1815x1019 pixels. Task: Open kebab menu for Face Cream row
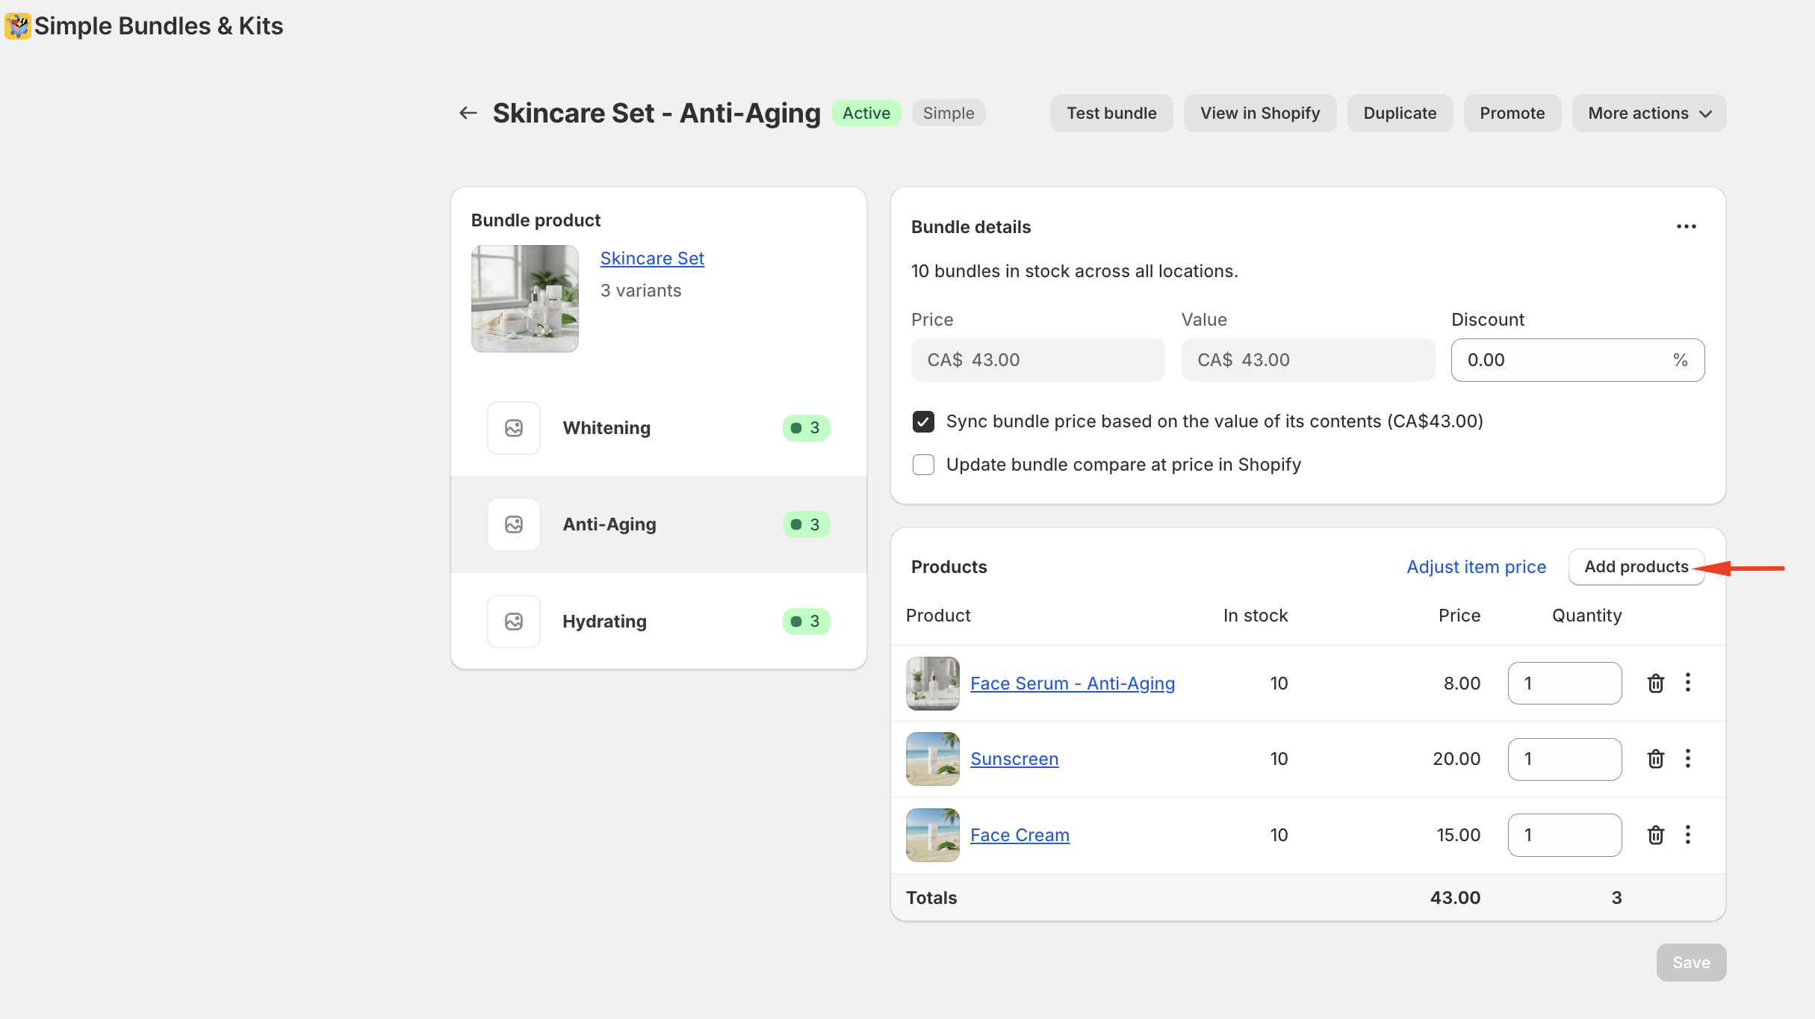pos(1688,835)
